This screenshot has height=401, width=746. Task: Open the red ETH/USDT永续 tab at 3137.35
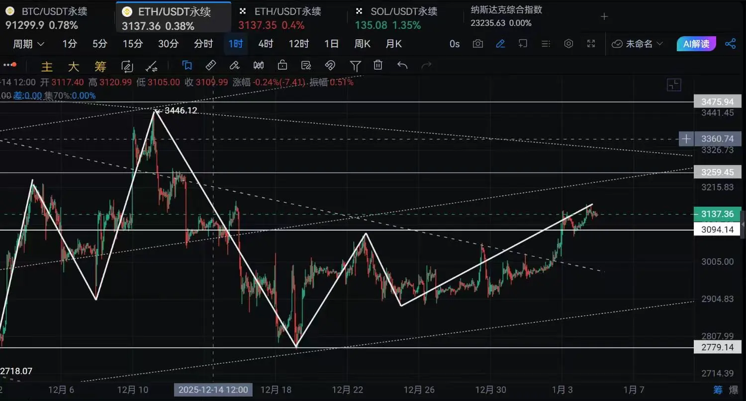tap(280, 18)
